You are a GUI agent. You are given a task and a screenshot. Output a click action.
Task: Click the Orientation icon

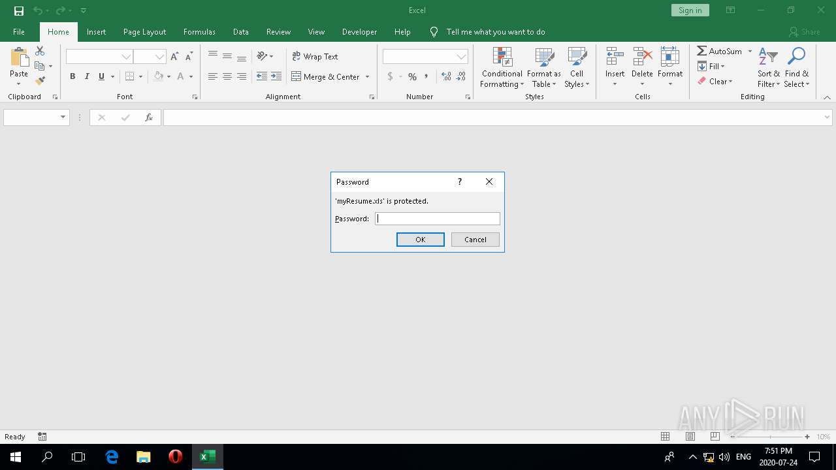262,56
